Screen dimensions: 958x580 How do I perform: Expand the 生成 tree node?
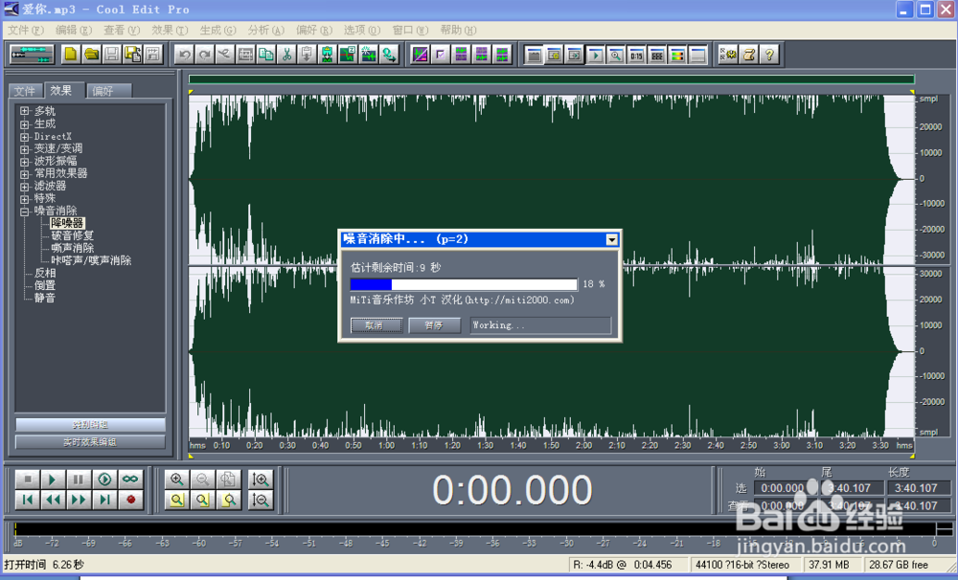25,123
